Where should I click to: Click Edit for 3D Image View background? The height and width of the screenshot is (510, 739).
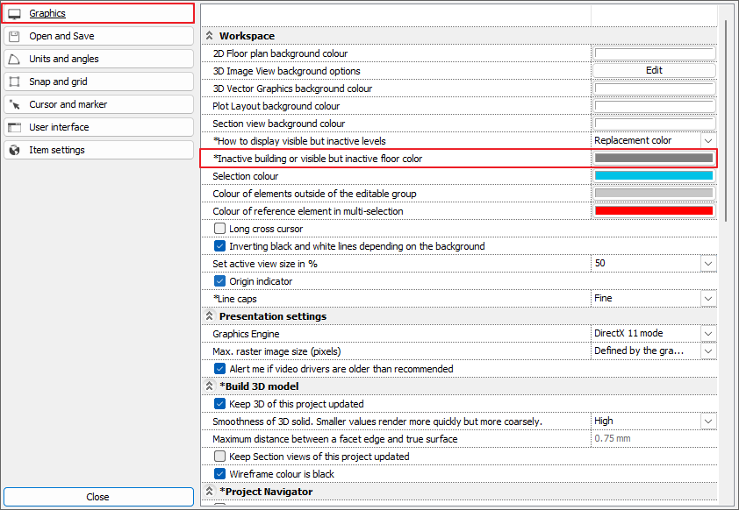[x=654, y=70]
